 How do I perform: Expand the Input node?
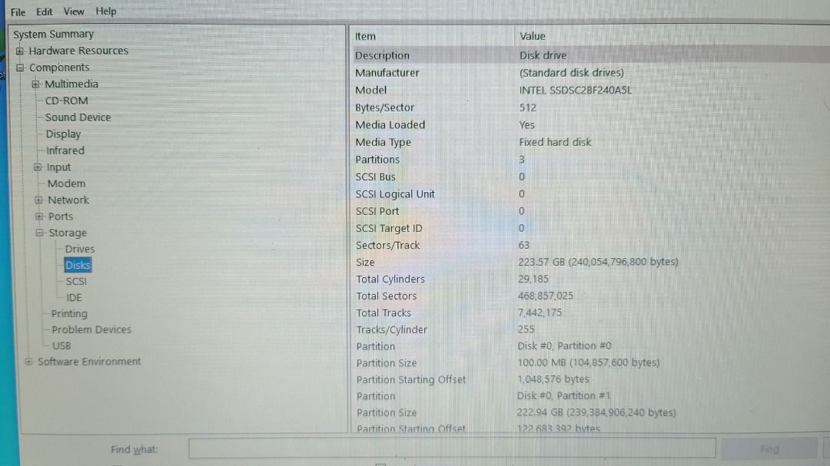37,167
